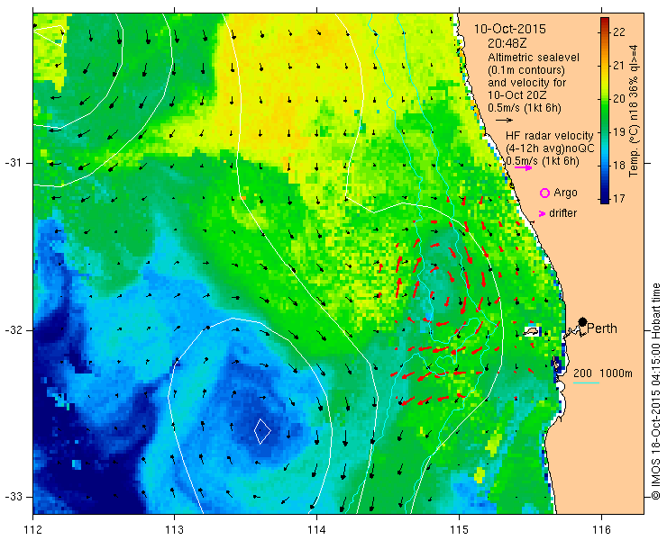Click the latitude axis label -32
This screenshot has height=540, width=667.
pos(14,330)
